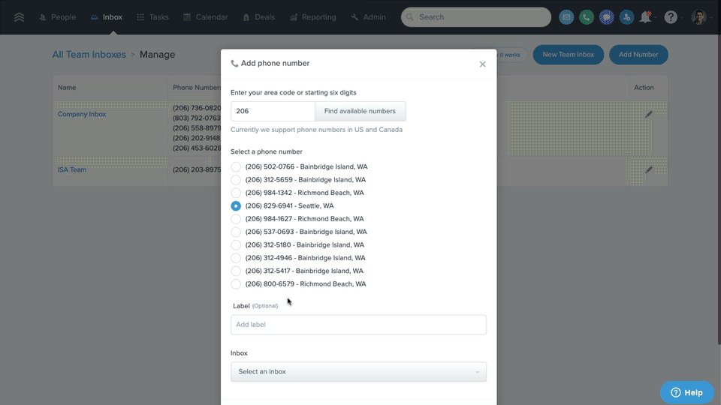The height and width of the screenshot is (405, 721).
Task: Select (206) 312-5180 Bainbridge Island radio
Action: (236, 244)
